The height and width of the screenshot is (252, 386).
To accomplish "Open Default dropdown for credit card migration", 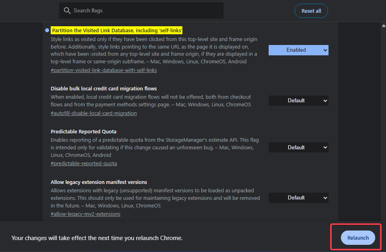I will pos(298,101).
